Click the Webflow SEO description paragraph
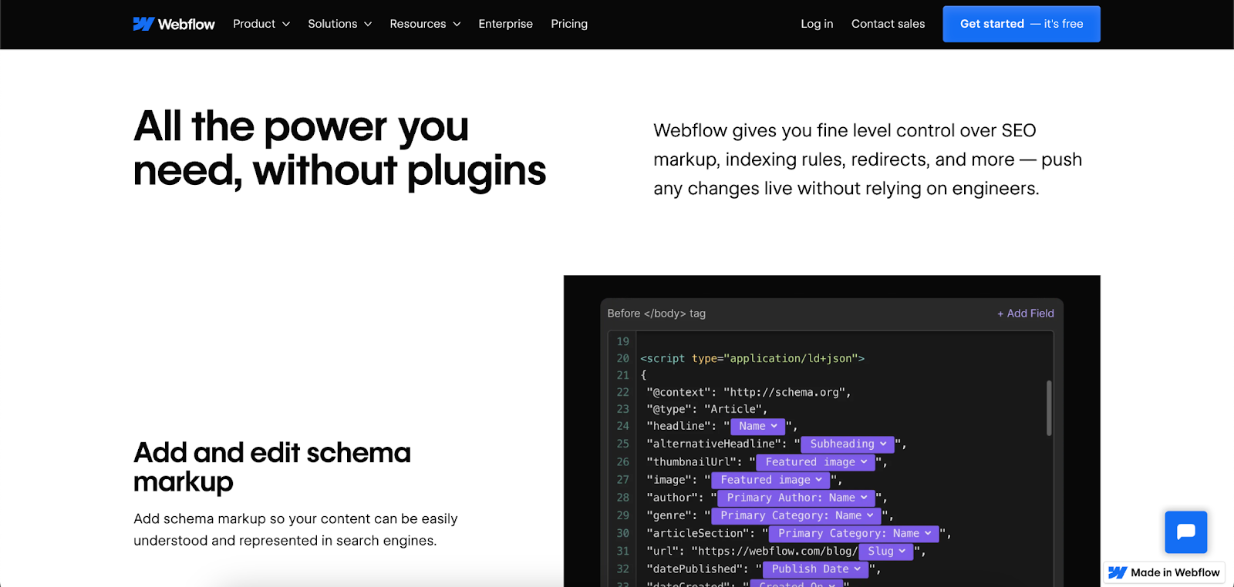 coord(868,159)
